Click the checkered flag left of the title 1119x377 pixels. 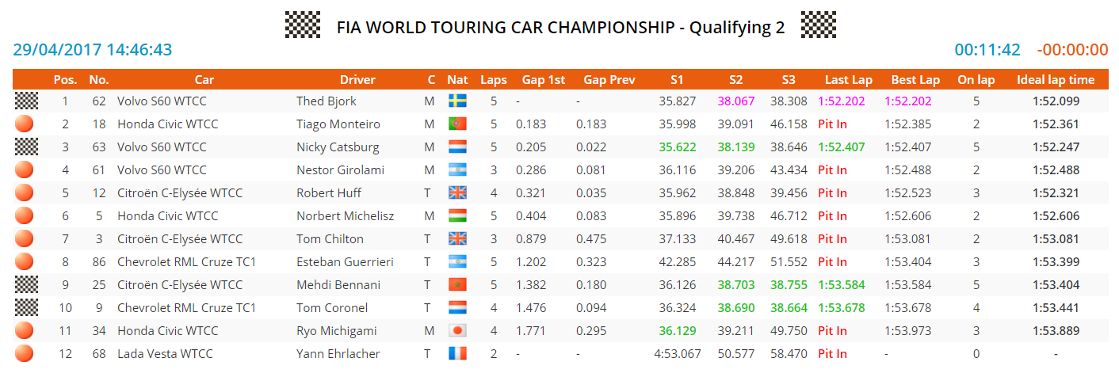point(303,25)
